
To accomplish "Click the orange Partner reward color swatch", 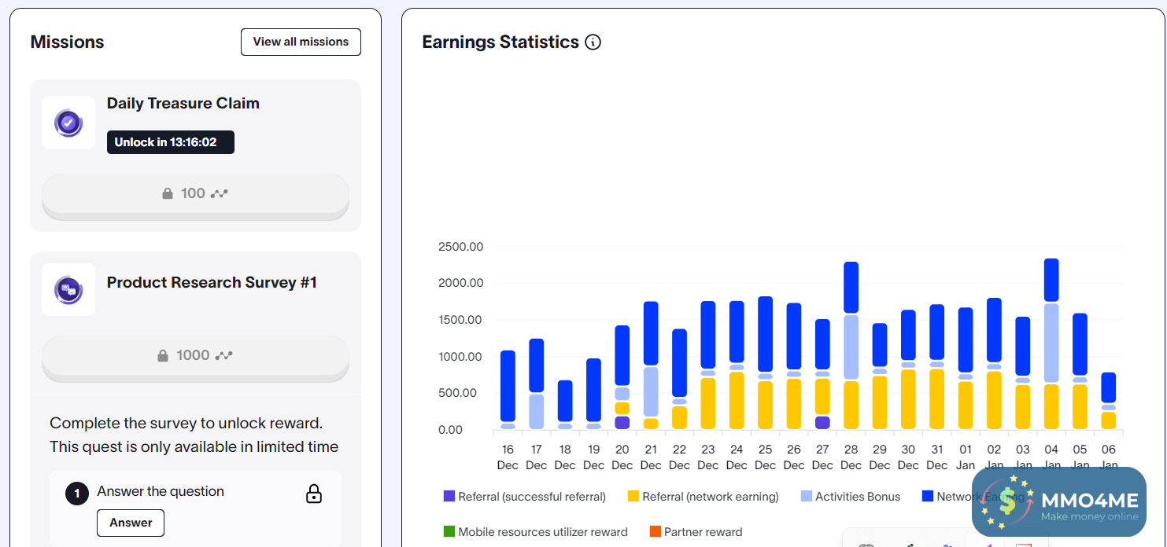I will coord(655,532).
